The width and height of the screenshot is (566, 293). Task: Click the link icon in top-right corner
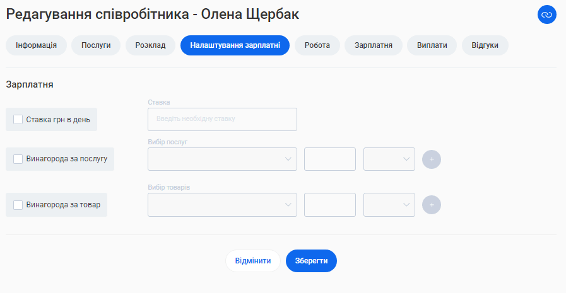coord(546,14)
